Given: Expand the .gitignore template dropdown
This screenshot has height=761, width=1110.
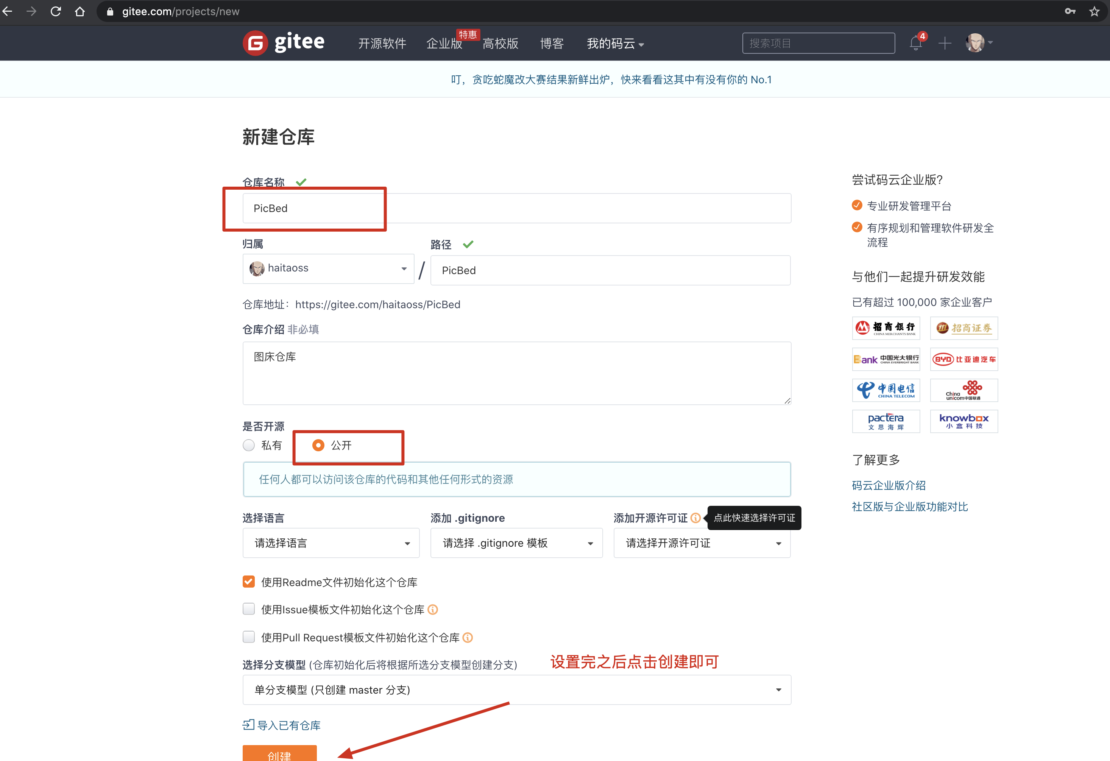Looking at the screenshot, I should click(x=516, y=543).
